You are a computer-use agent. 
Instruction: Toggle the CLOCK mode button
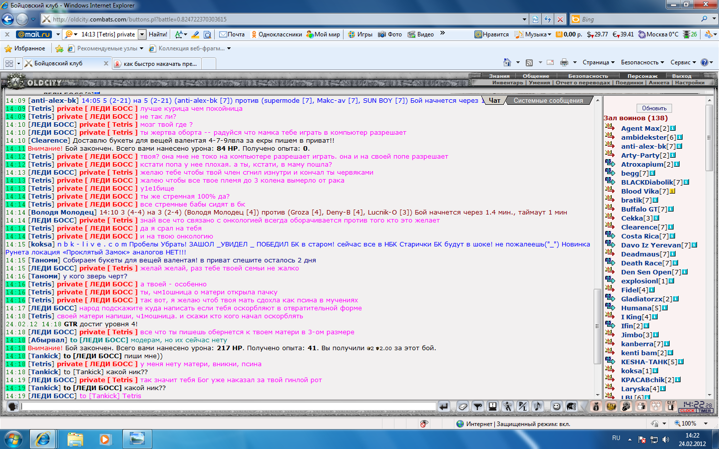[x=687, y=411]
